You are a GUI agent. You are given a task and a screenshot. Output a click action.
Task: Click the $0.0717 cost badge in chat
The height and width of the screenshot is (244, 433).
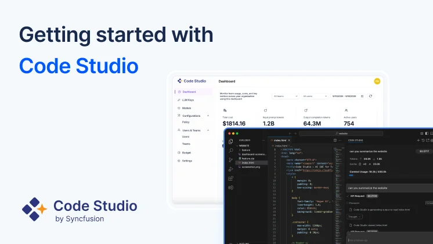pyautogui.click(x=424, y=152)
